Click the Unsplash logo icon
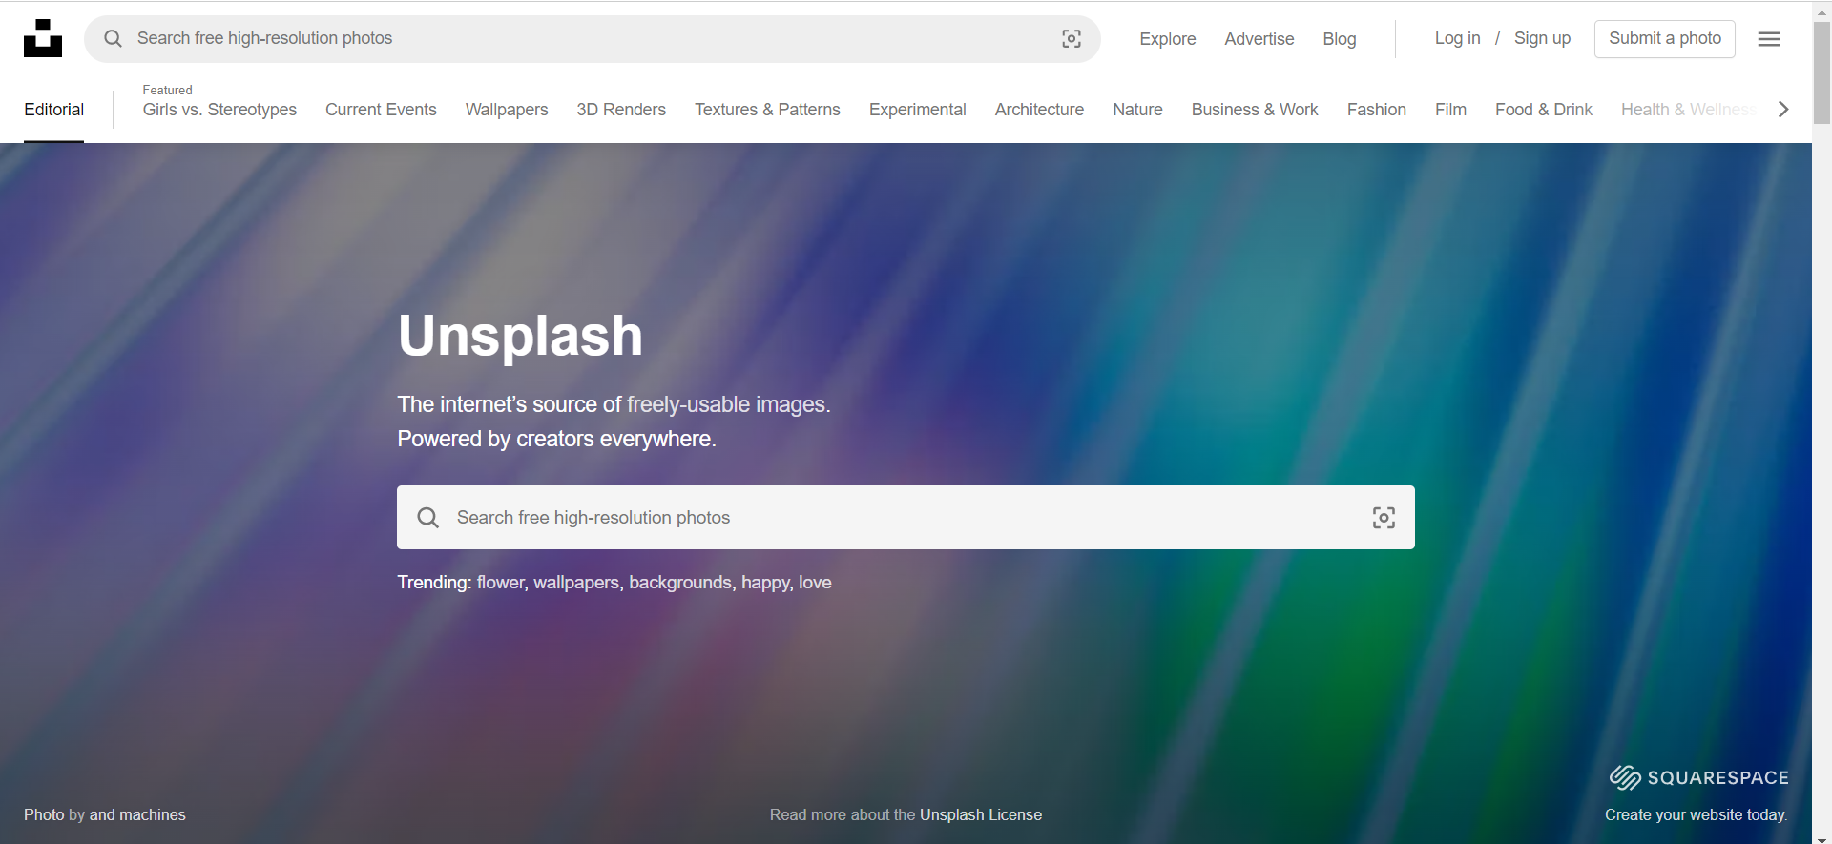Screen dimensions: 1832x844 pyautogui.click(x=43, y=38)
